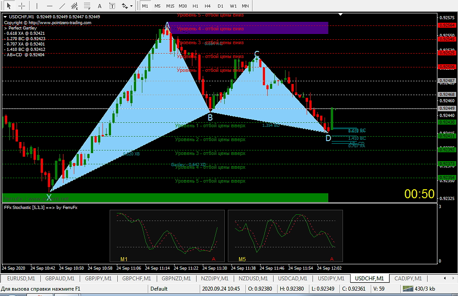
Task: Open the EURUSD,M1 chart tab
Action: (x=21, y=279)
